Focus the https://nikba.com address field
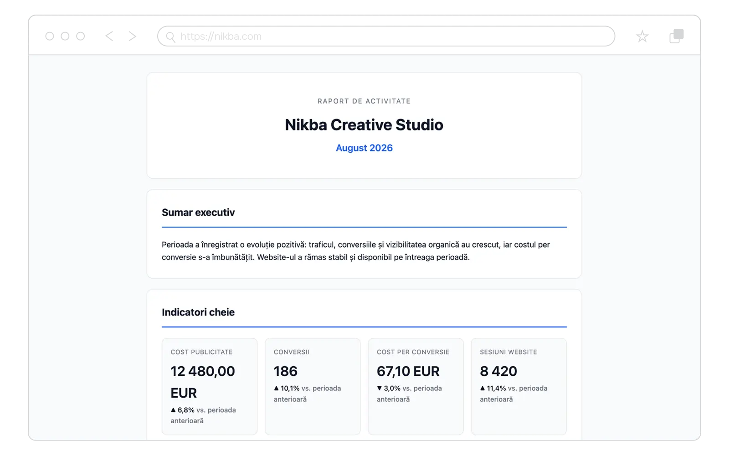Image resolution: width=729 pixels, height=456 pixels. [x=386, y=36]
